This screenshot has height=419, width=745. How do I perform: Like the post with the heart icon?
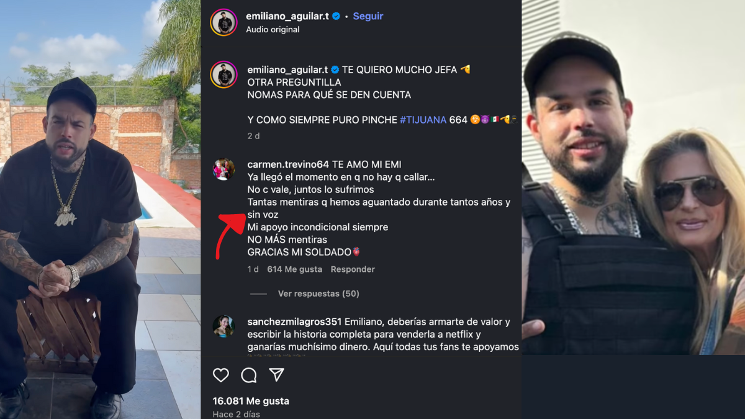221,375
